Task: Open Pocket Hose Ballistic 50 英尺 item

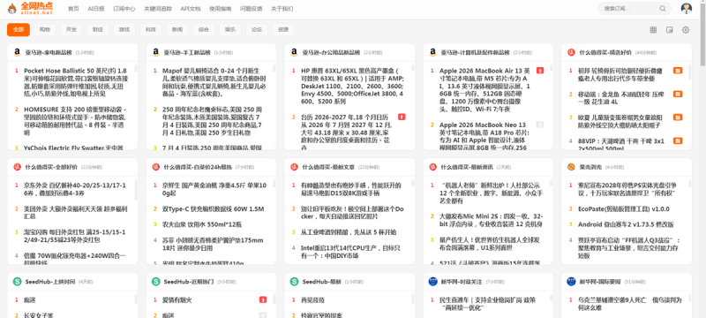Action: point(76,82)
